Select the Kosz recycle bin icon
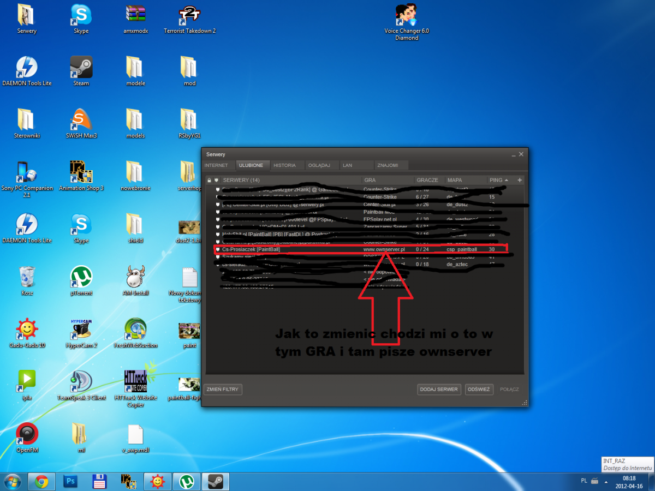Screen dimensions: 655x491 27,277
